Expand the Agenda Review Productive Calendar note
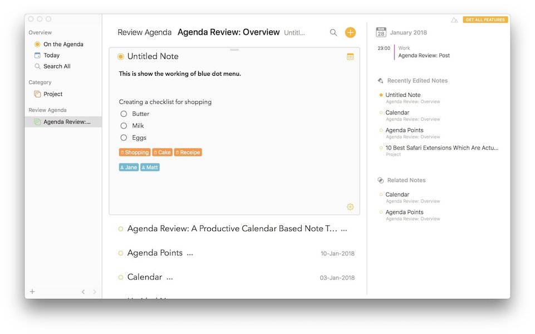The height and width of the screenshot is (334, 535). coord(232,229)
